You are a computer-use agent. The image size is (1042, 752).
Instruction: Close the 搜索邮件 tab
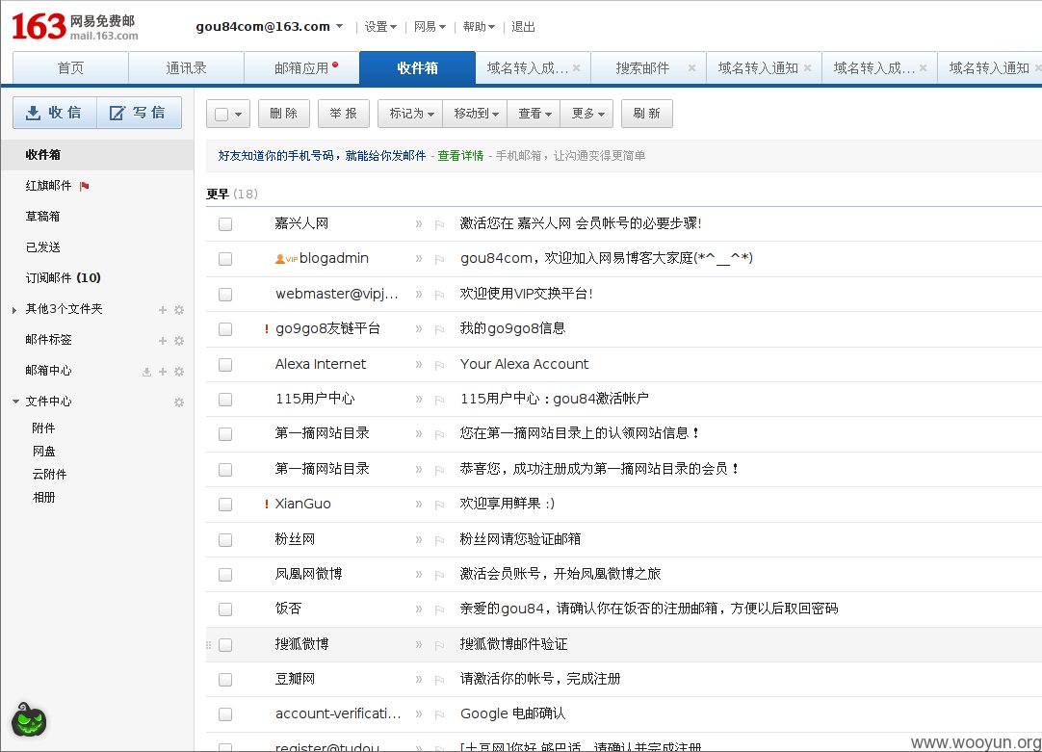coord(691,67)
